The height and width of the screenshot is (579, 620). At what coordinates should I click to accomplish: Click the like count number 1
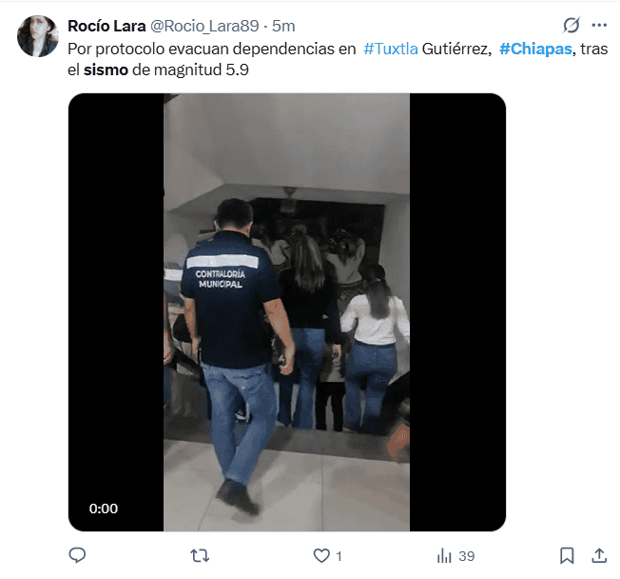339,556
